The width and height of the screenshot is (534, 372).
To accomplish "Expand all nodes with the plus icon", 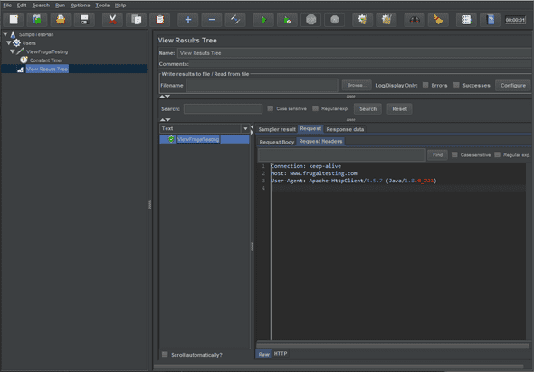I will coord(188,20).
